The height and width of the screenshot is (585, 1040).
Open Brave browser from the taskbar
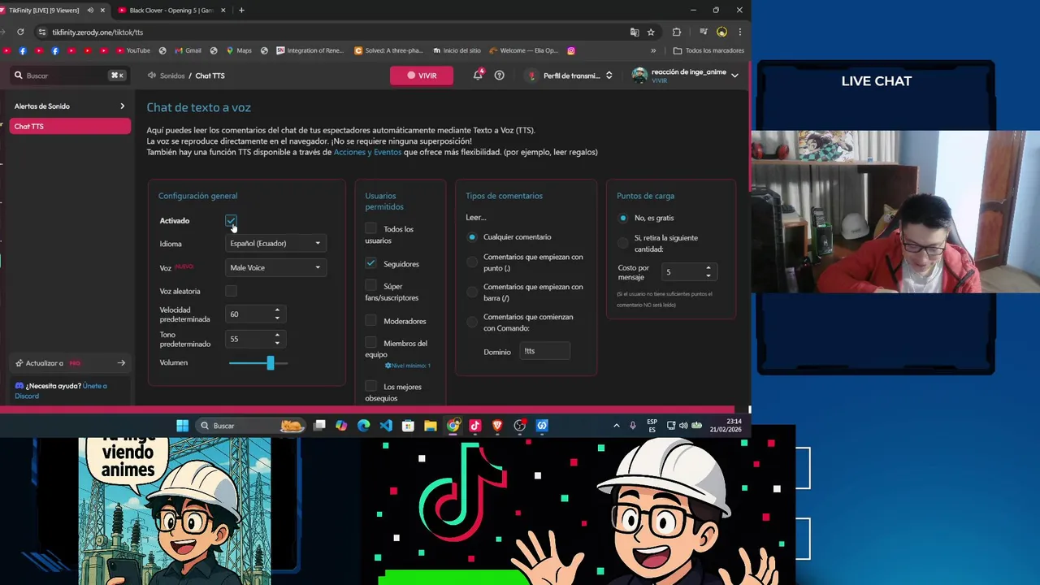point(497,426)
